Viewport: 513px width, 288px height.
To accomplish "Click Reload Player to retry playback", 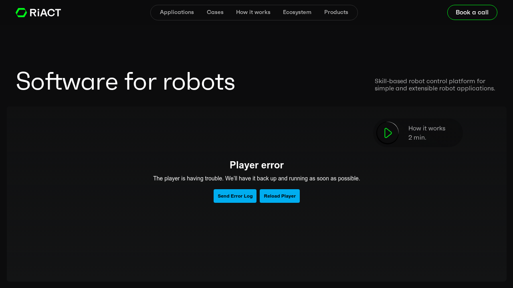I will [279, 196].
